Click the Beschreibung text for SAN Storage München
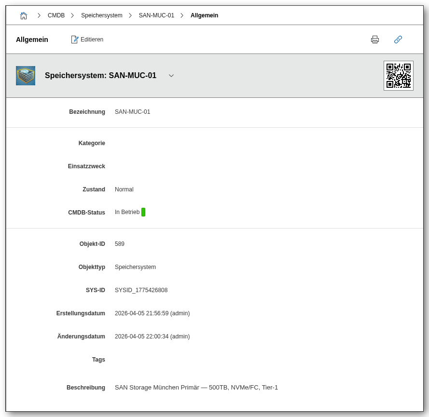 pyautogui.click(x=196, y=388)
